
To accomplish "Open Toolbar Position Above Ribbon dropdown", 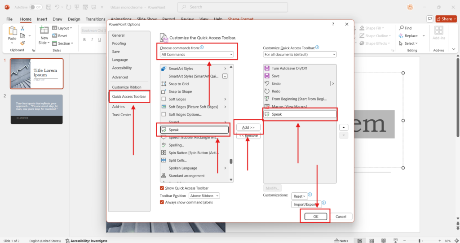I will (204, 195).
